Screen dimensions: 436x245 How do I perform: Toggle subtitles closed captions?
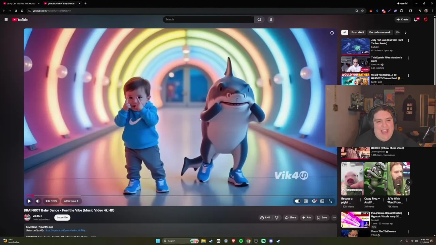point(306,201)
